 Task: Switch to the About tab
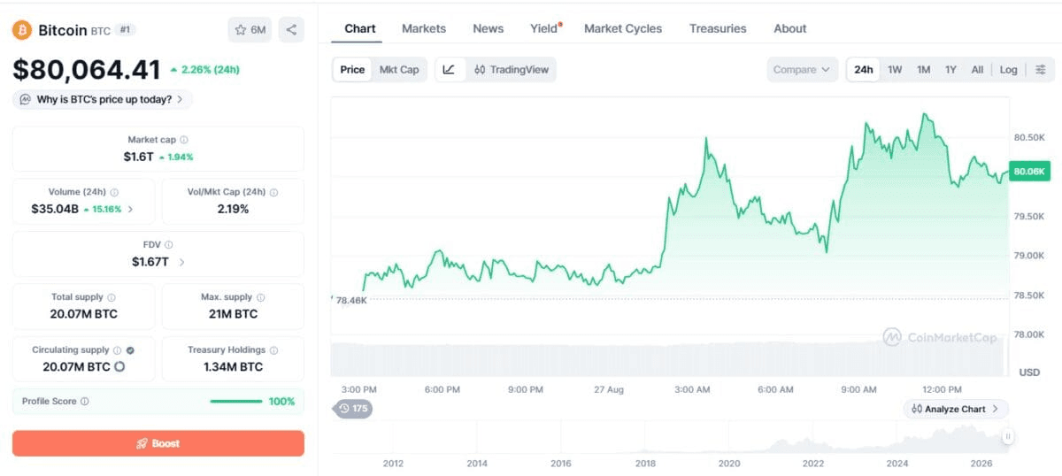click(x=790, y=28)
